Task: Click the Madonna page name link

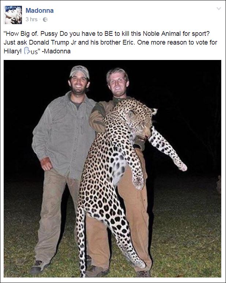Action: 39,11
